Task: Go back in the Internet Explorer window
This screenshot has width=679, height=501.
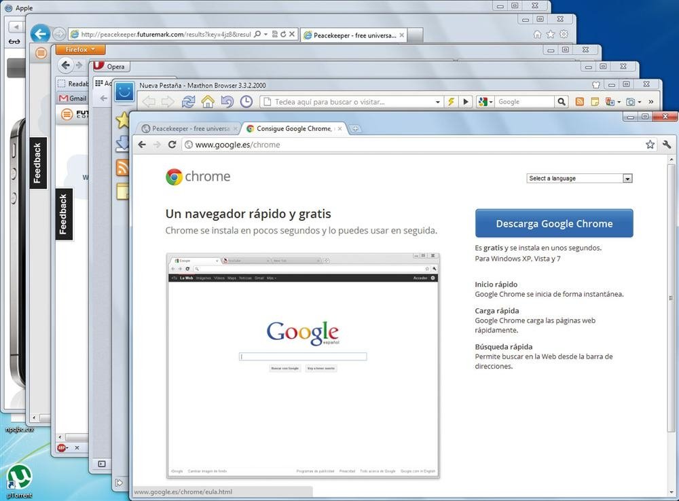Action: tap(40, 33)
